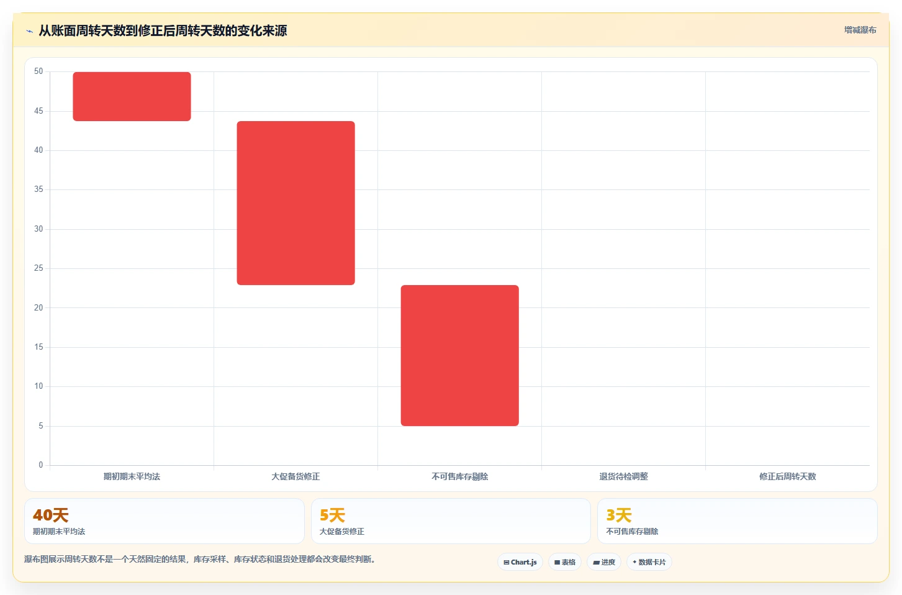Click the 期初期末平均法 x-axis label

pyautogui.click(x=132, y=476)
